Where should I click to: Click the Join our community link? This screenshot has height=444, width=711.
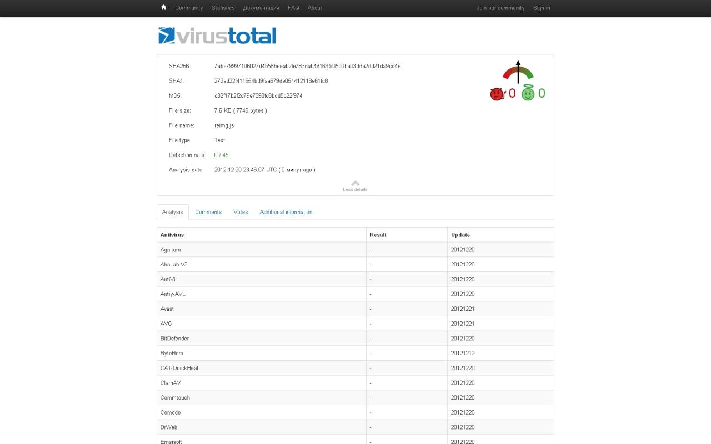tap(500, 8)
